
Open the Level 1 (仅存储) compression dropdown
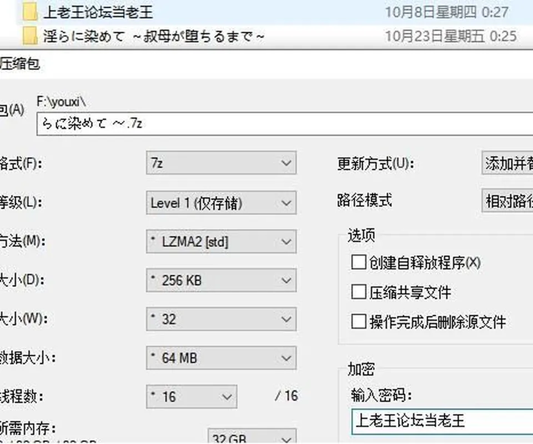[222, 203]
